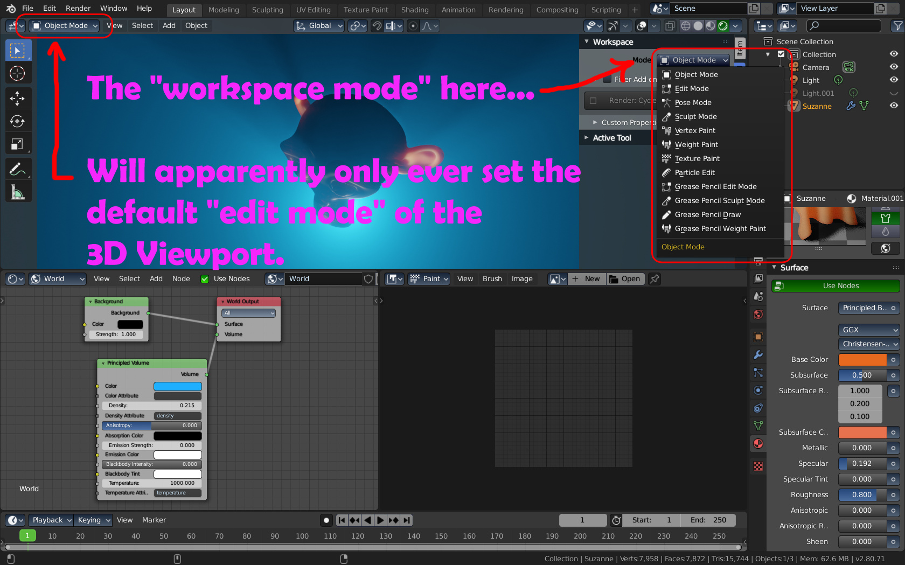Viewport: 905px width, 565px height.
Task: Expand Custom Properties section
Action: pos(595,123)
